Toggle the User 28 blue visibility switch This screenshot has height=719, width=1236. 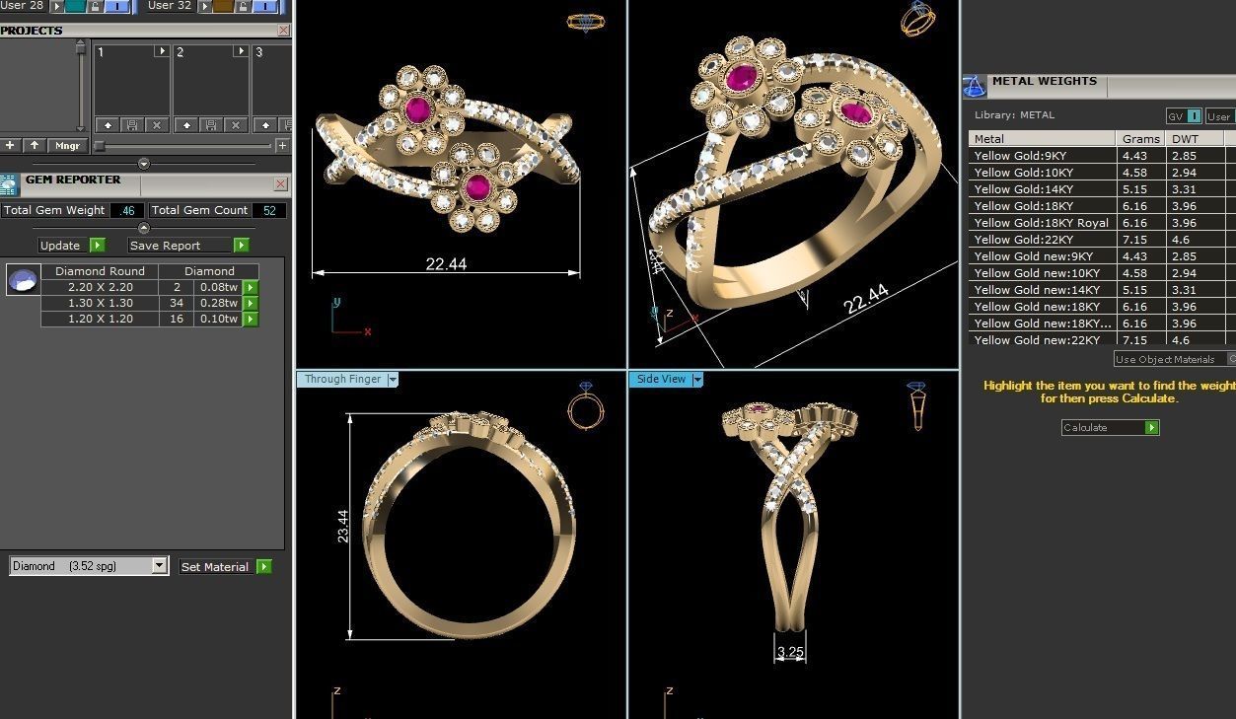click(x=117, y=6)
